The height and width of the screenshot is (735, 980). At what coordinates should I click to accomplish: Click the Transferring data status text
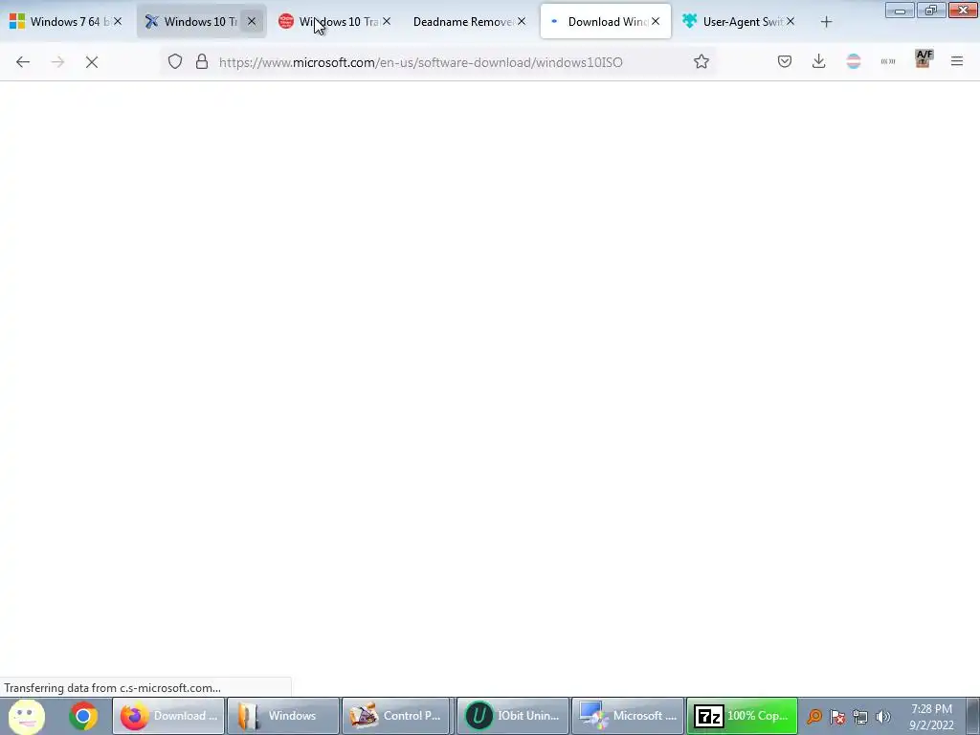click(x=113, y=687)
